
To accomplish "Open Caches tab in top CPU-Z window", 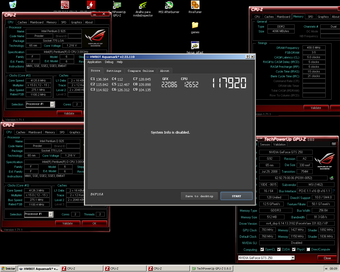I will click(22, 22).
